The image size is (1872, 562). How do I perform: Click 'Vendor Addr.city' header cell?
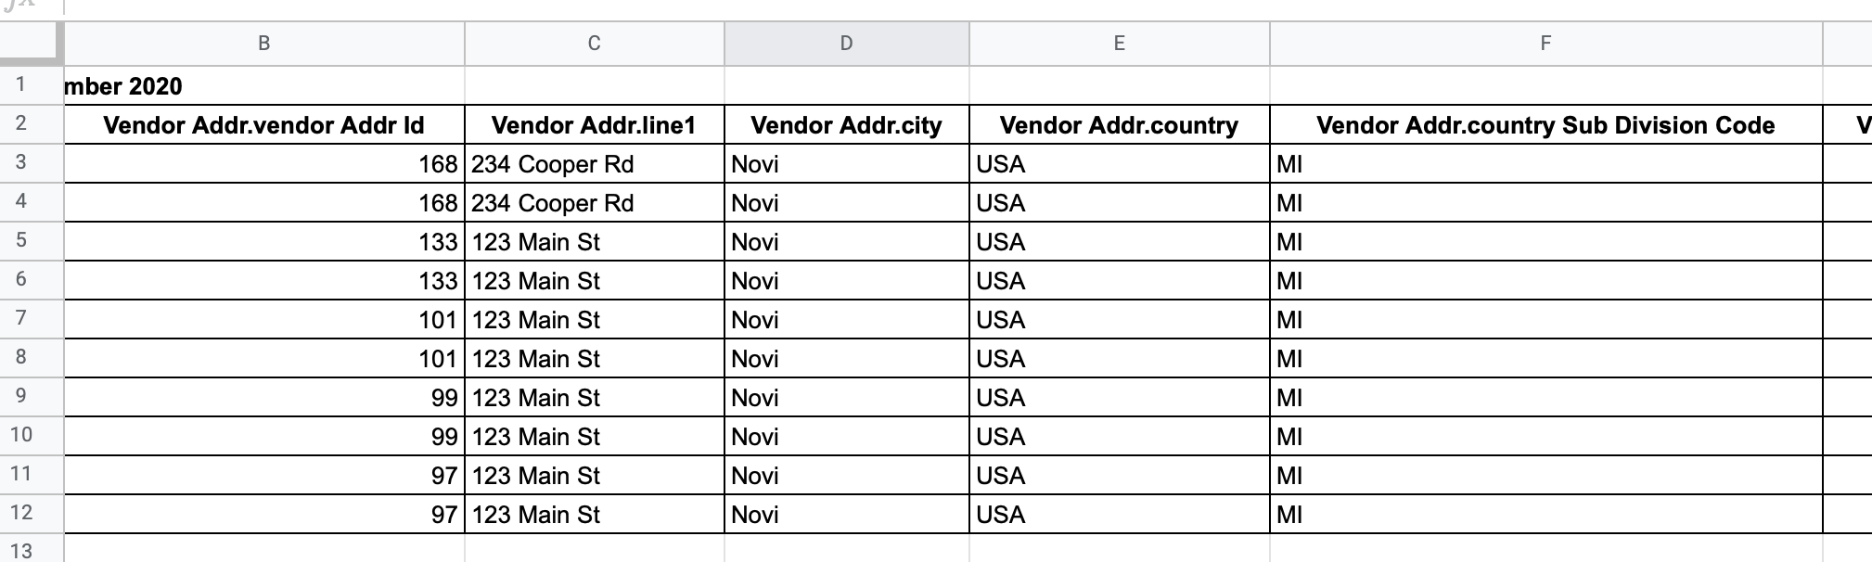pyautogui.click(x=846, y=125)
